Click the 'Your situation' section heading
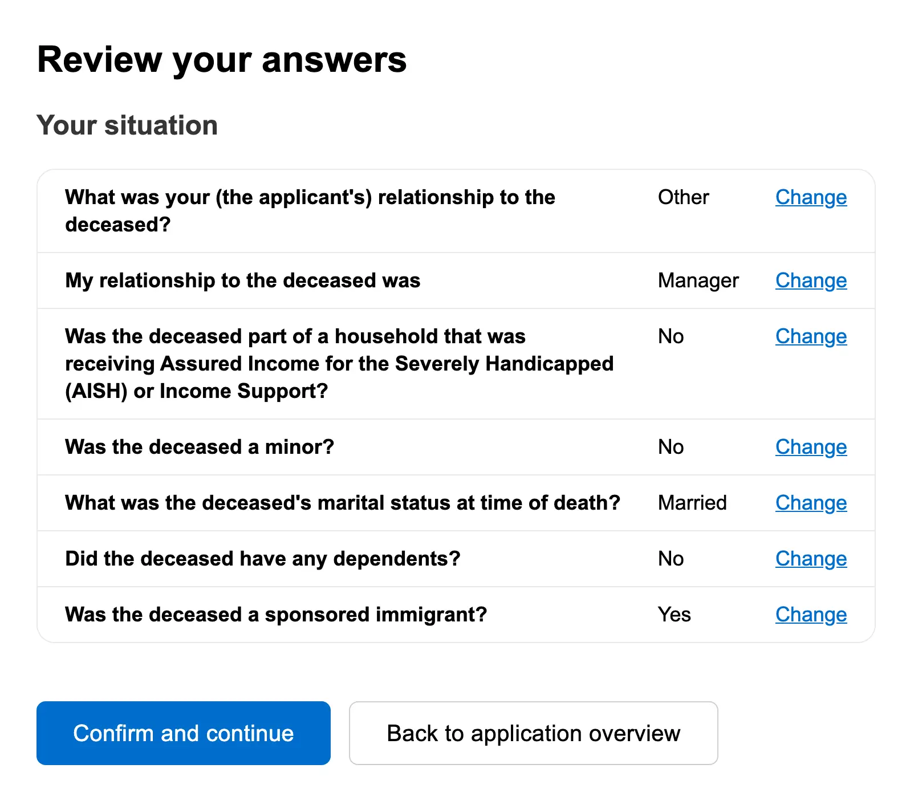This screenshot has height=805, width=910. (127, 125)
